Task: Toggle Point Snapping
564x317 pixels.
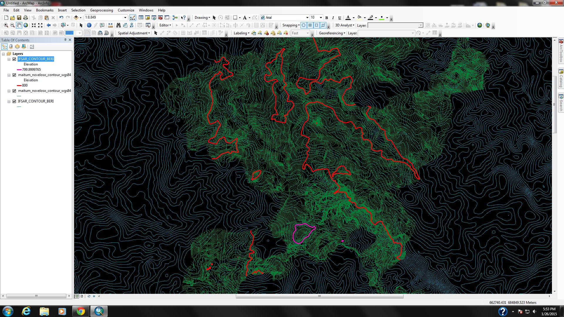Action: pos(304,25)
